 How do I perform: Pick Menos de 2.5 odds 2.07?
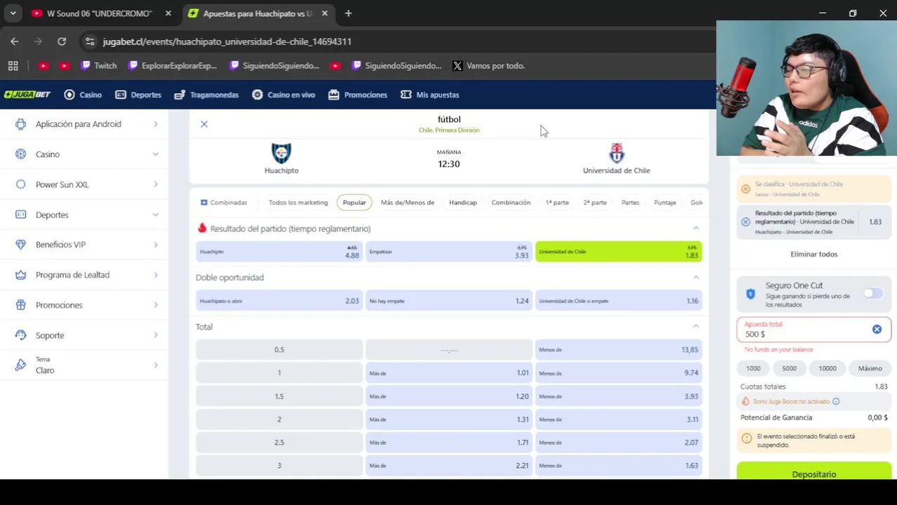tap(618, 443)
